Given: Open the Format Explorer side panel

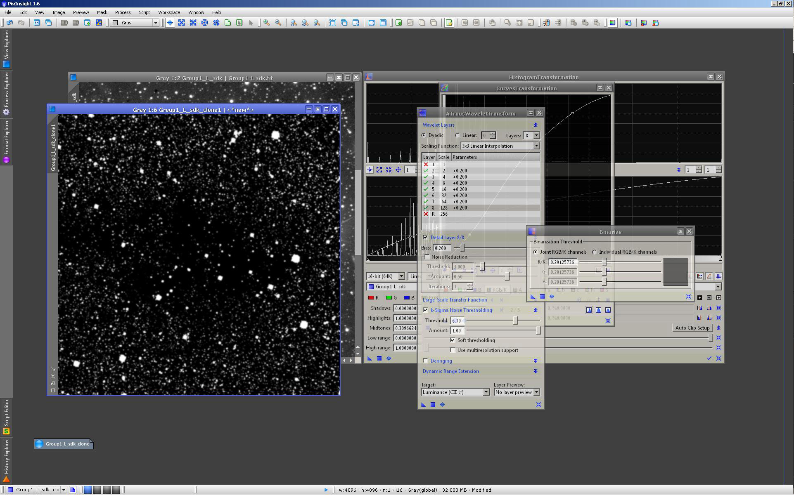Looking at the screenshot, I should pos(6,142).
